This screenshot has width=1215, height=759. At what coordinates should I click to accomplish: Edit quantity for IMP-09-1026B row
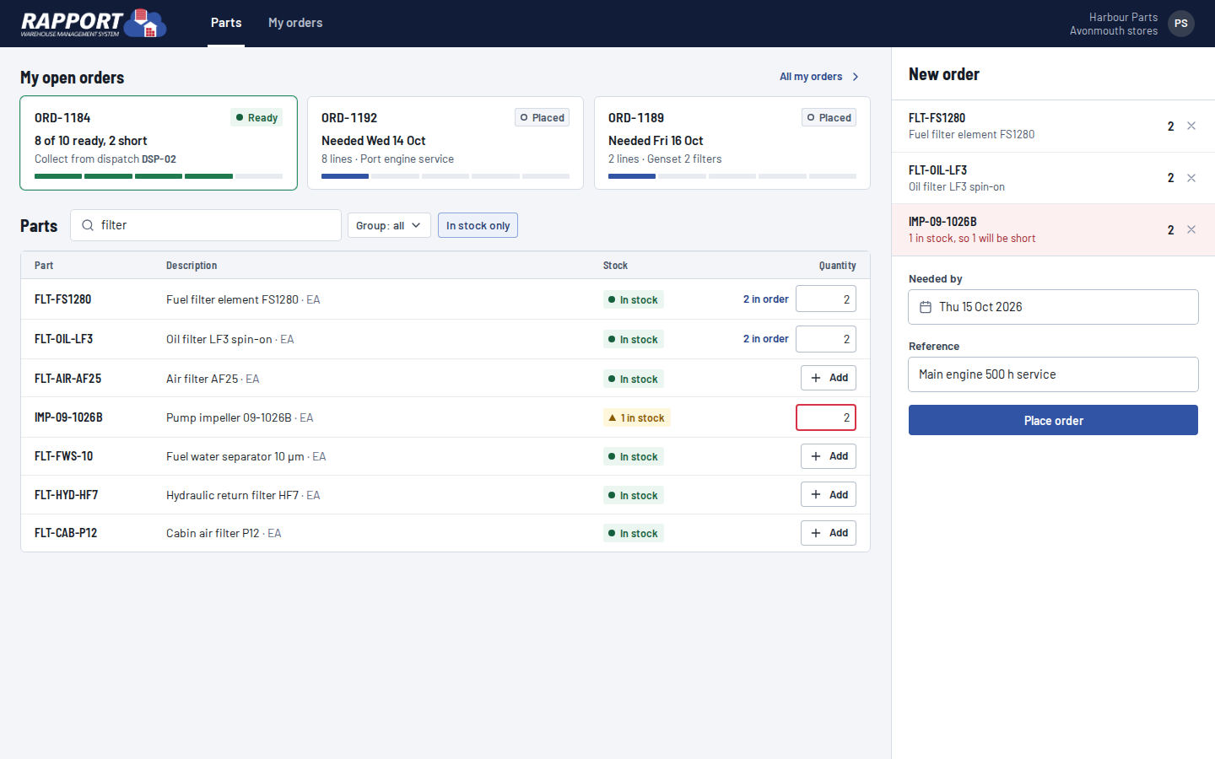pyautogui.click(x=826, y=417)
